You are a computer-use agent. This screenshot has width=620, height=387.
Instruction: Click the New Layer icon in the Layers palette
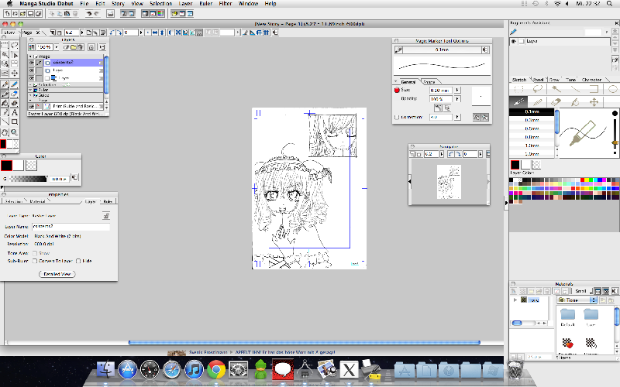67,47
